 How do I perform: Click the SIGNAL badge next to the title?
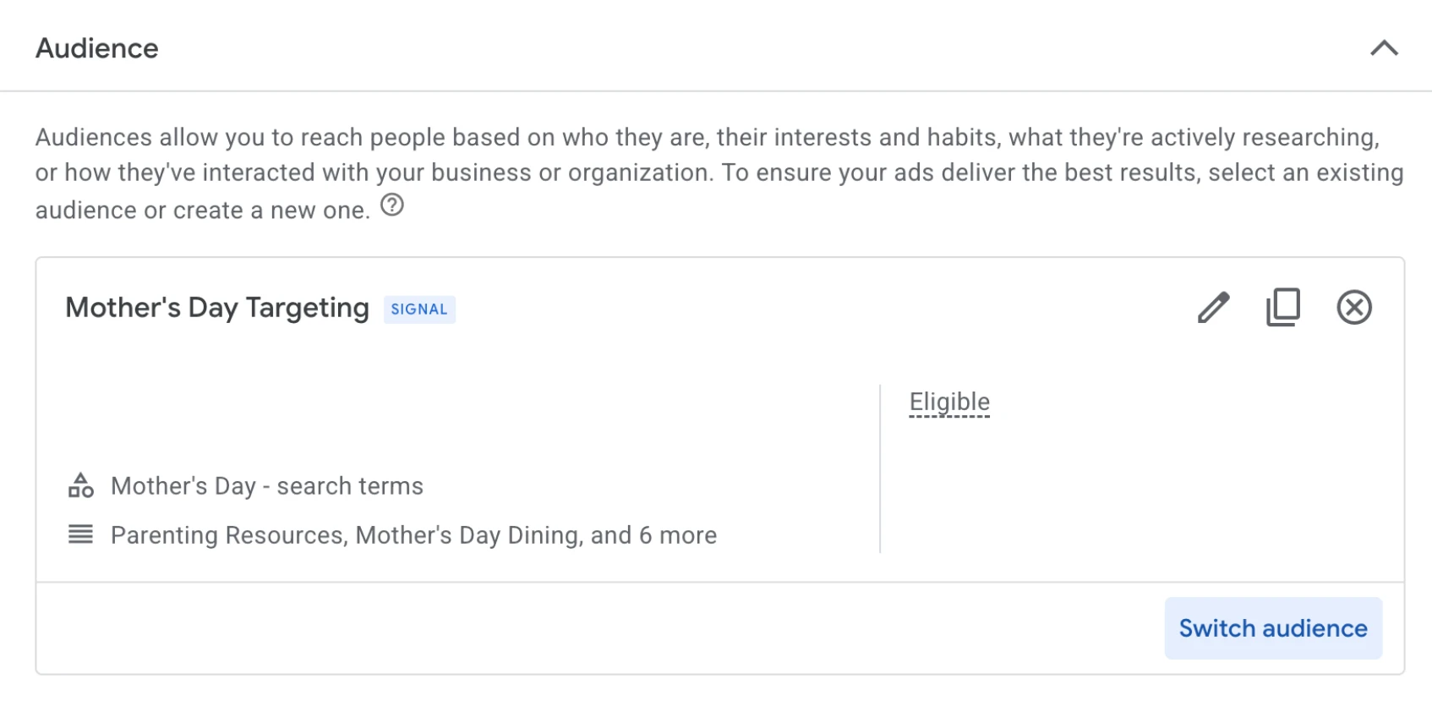point(419,309)
